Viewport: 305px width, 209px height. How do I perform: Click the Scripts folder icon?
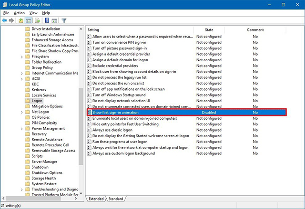[x=28, y=156]
